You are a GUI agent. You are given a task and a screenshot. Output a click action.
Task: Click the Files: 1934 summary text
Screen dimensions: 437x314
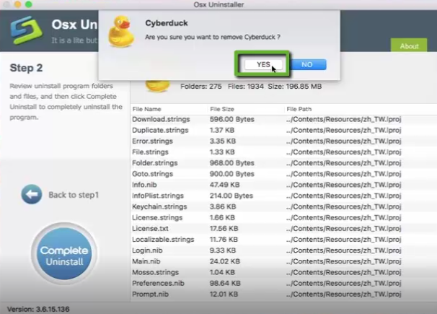point(245,87)
